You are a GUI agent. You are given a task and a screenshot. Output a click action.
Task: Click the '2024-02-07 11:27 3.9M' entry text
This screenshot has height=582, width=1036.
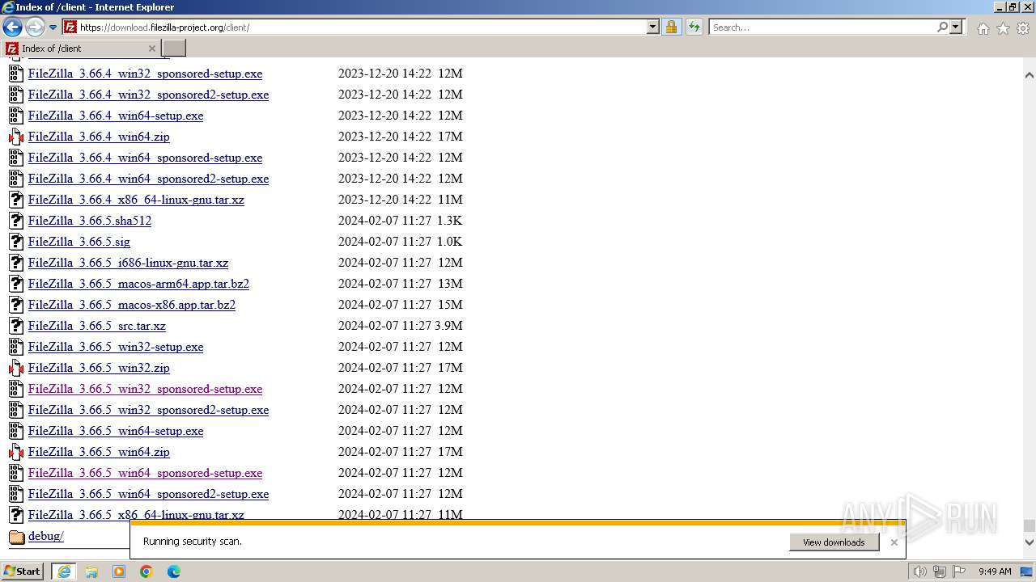401,326
